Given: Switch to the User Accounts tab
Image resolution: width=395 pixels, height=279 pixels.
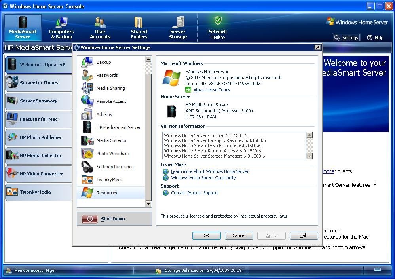Looking at the screenshot, I should pos(100,28).
